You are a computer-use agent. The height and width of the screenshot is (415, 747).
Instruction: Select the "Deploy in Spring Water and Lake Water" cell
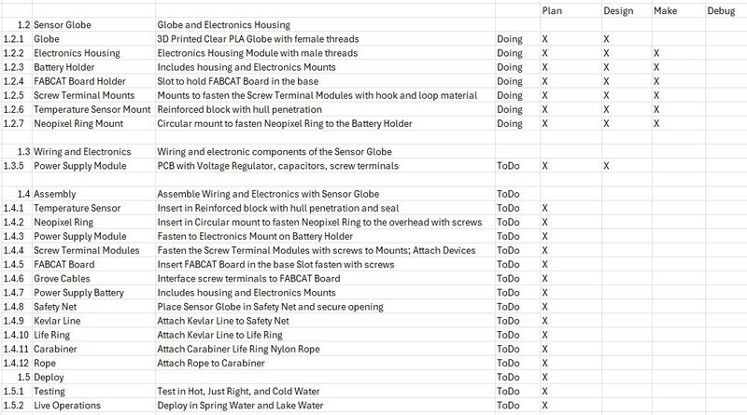pyautogui.click(x=240, y=406)
